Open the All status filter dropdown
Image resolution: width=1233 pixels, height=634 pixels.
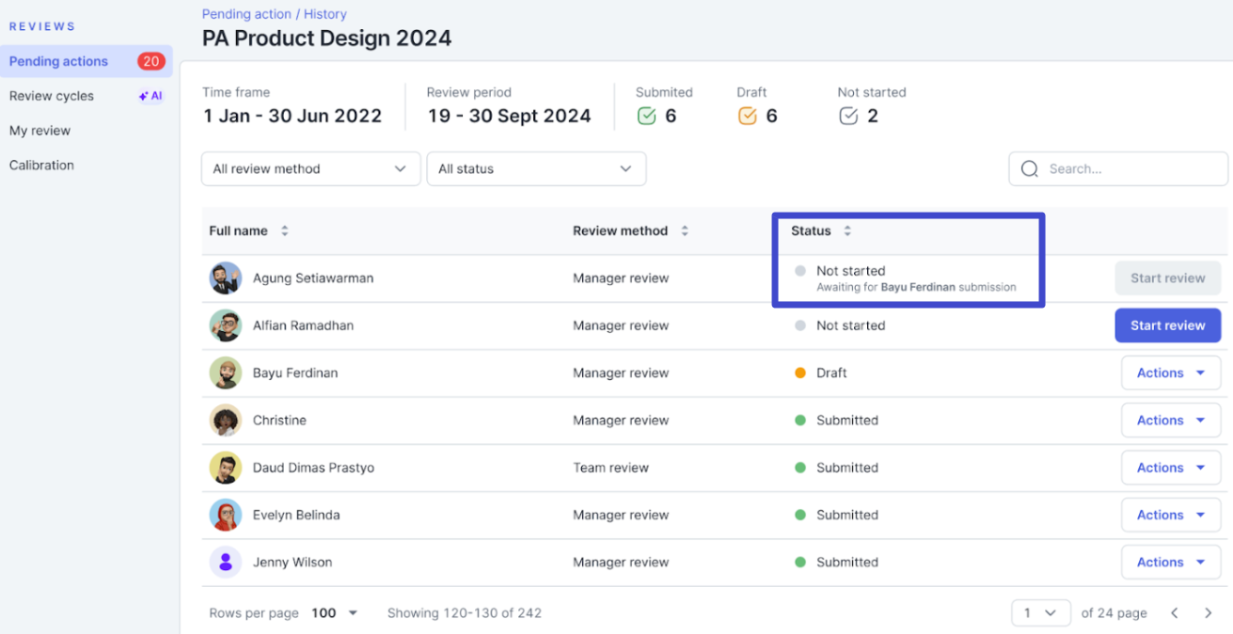click(536, 169)
